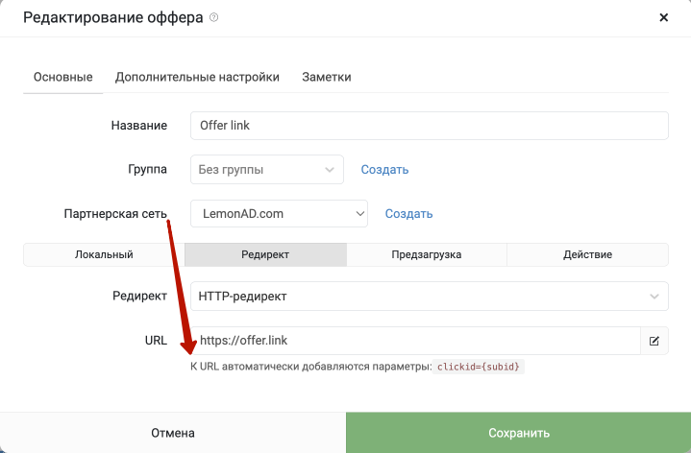The height and width of the screenshot is (453, 691).
Task: Click the chevron in HTTP-редирект field
Action: coord(654,297)
